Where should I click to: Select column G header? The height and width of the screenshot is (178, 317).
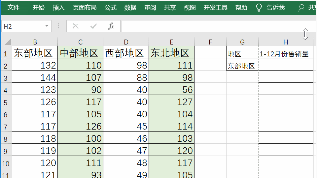pos(242,42)
